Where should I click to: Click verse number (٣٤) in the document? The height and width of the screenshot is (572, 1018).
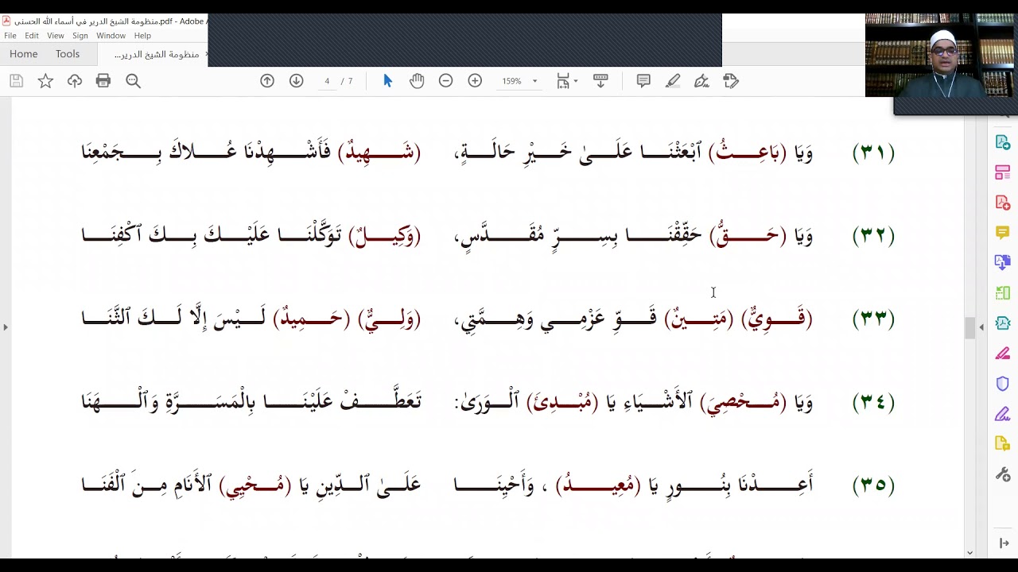click(873, 403)
